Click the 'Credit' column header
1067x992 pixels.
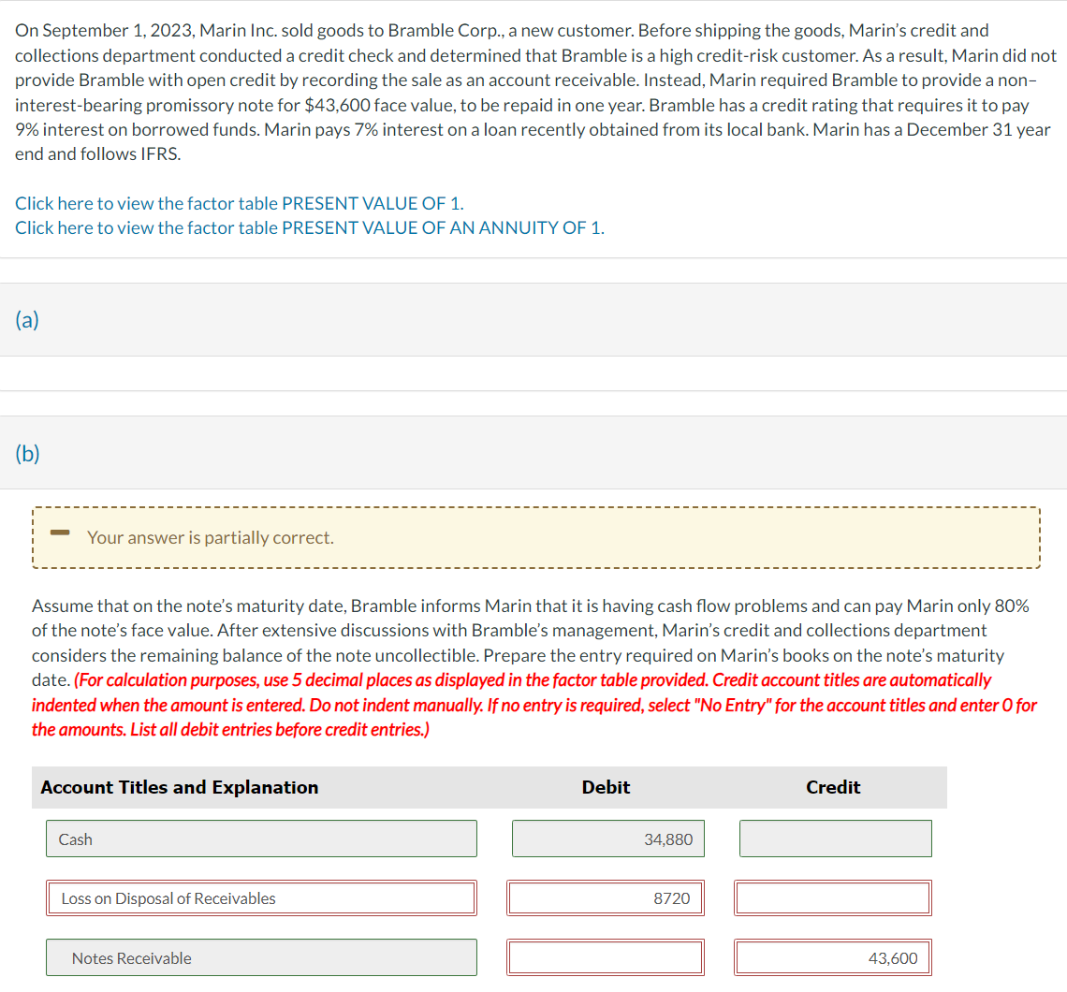point(833,787)
